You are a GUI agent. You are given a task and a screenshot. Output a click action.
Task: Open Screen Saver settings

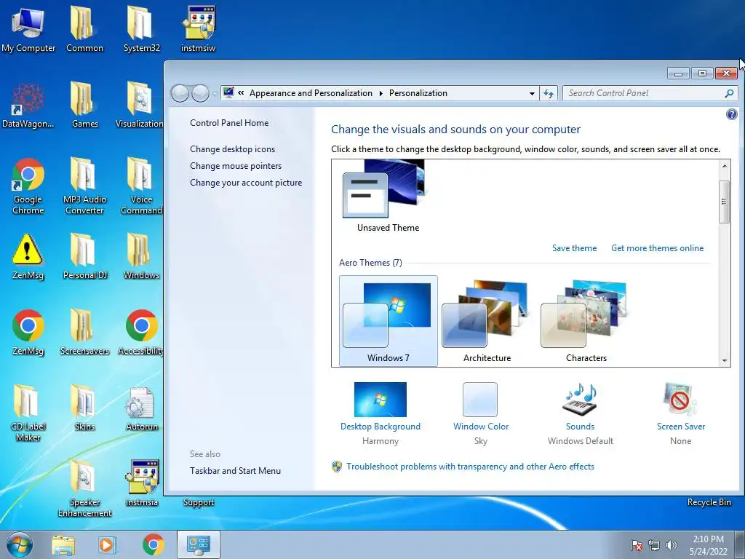click(x=680, y=413)
